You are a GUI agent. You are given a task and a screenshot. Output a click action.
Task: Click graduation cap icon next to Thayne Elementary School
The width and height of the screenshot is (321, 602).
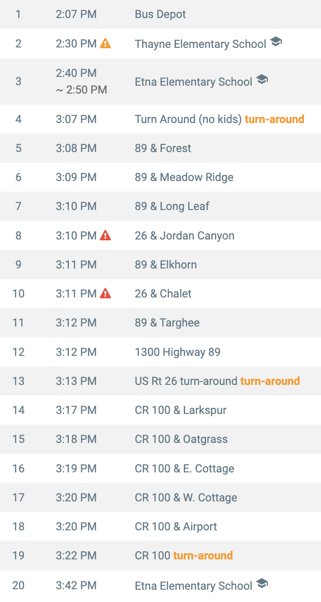click(x=276, y=42)
